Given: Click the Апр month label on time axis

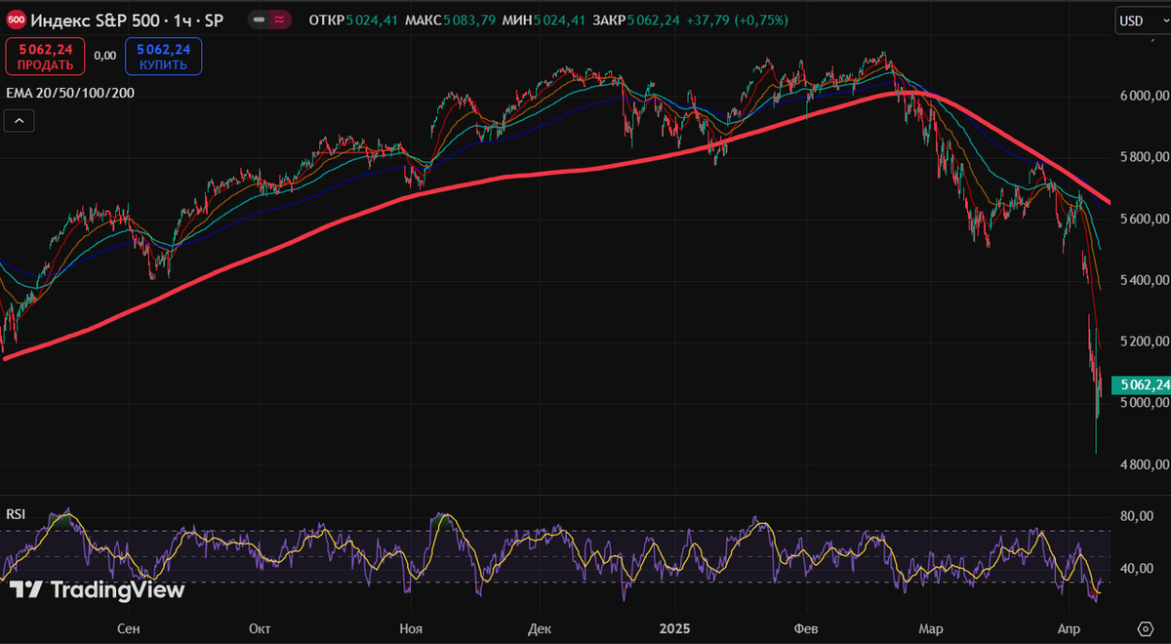Looking at the screenshot, I should coord(1070,628).
